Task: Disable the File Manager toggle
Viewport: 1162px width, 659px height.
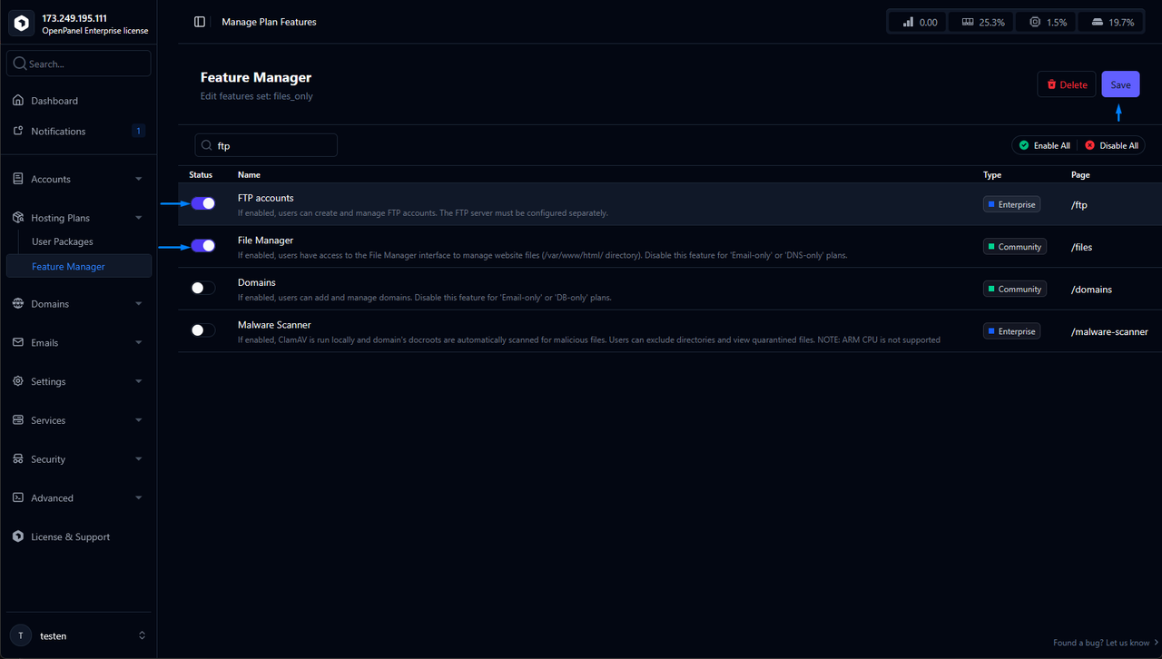Action: (203, 246)
